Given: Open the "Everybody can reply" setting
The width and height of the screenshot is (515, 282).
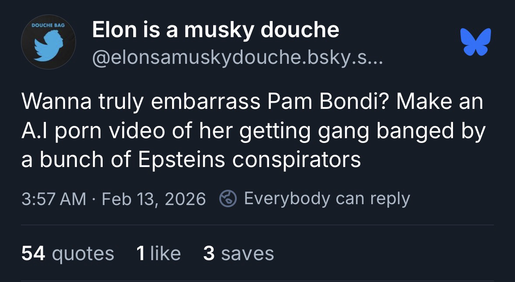Looking at the screenshot, I should tap(327, 199).
